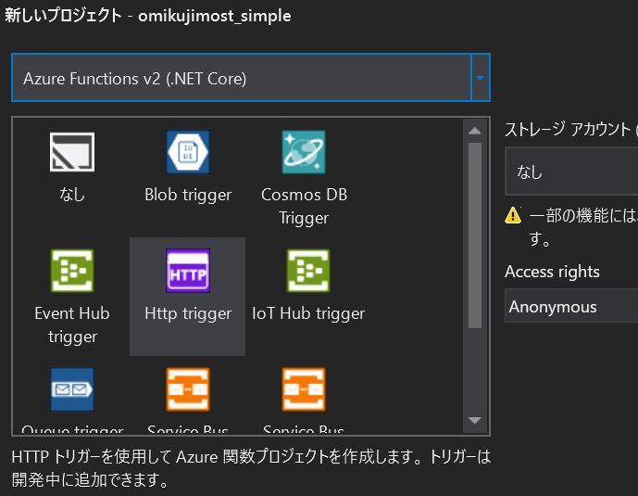This screenshot has height=496, width=638.
Task: Click the ストレージ アカウント label
Action: tap(568, 130)
